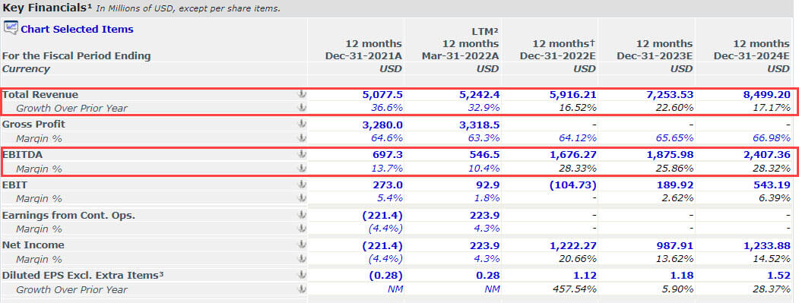Open 2022E Diluted EPS estimate 1.12
799x303 pixels.
point(585,276)
